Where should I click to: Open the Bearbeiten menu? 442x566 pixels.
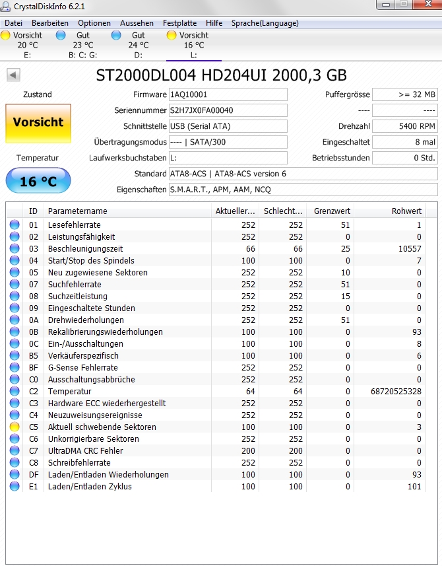click(x=49, y=23)
